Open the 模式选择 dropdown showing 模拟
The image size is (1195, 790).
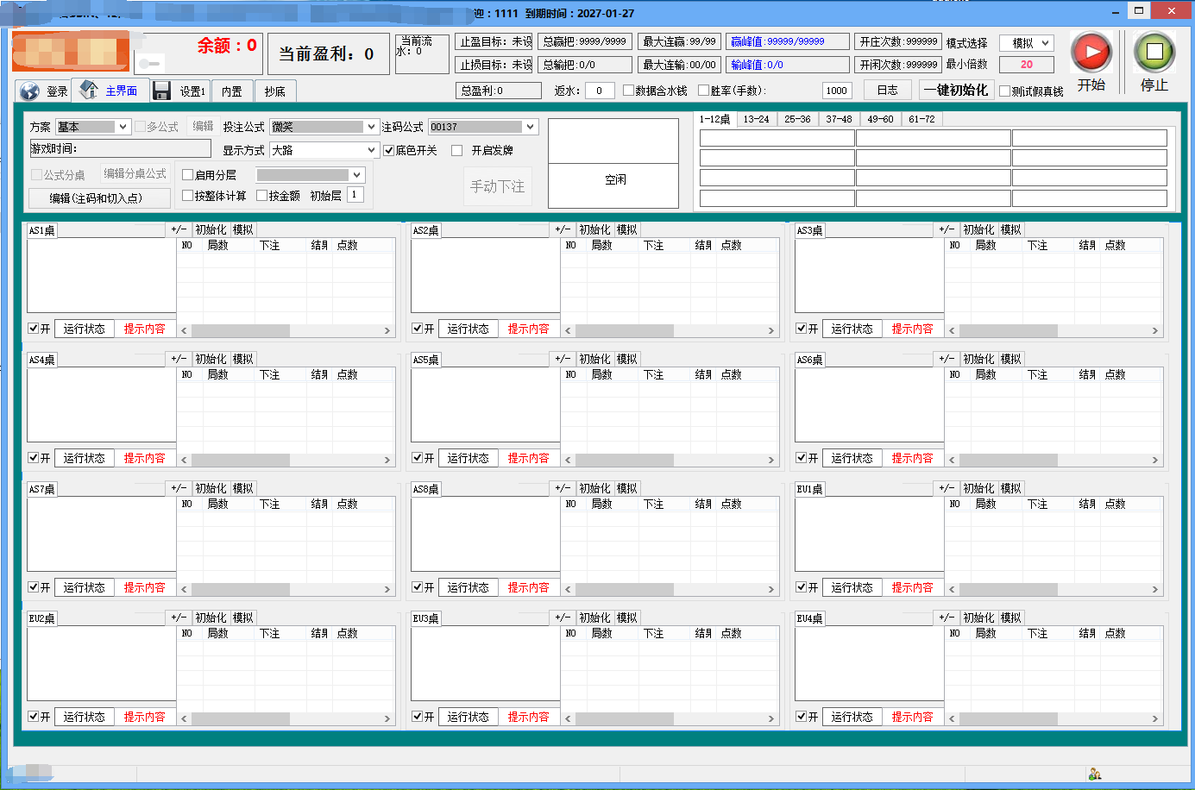tap(1027, 43)
